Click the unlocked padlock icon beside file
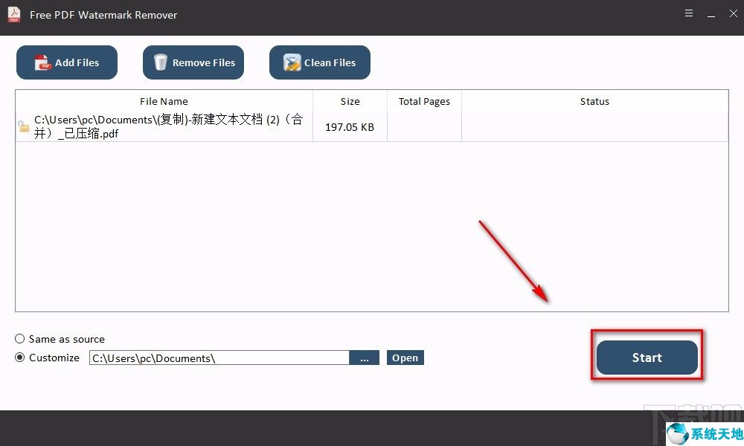 23,126
